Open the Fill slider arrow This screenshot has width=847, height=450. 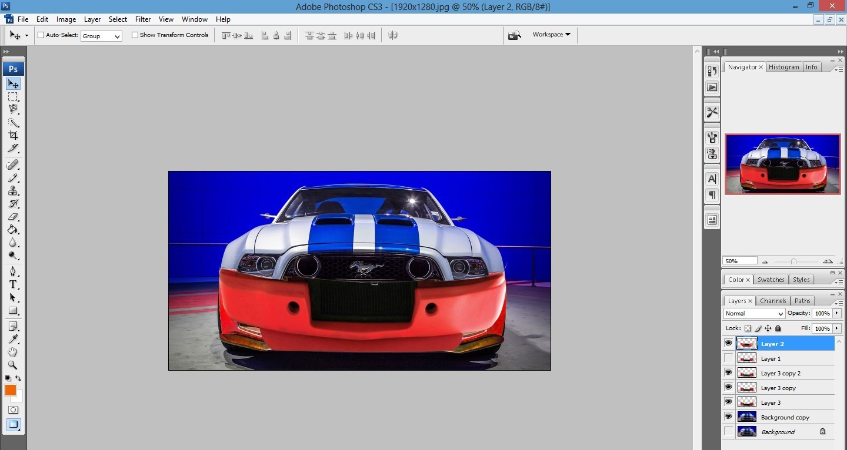[837, 328]
